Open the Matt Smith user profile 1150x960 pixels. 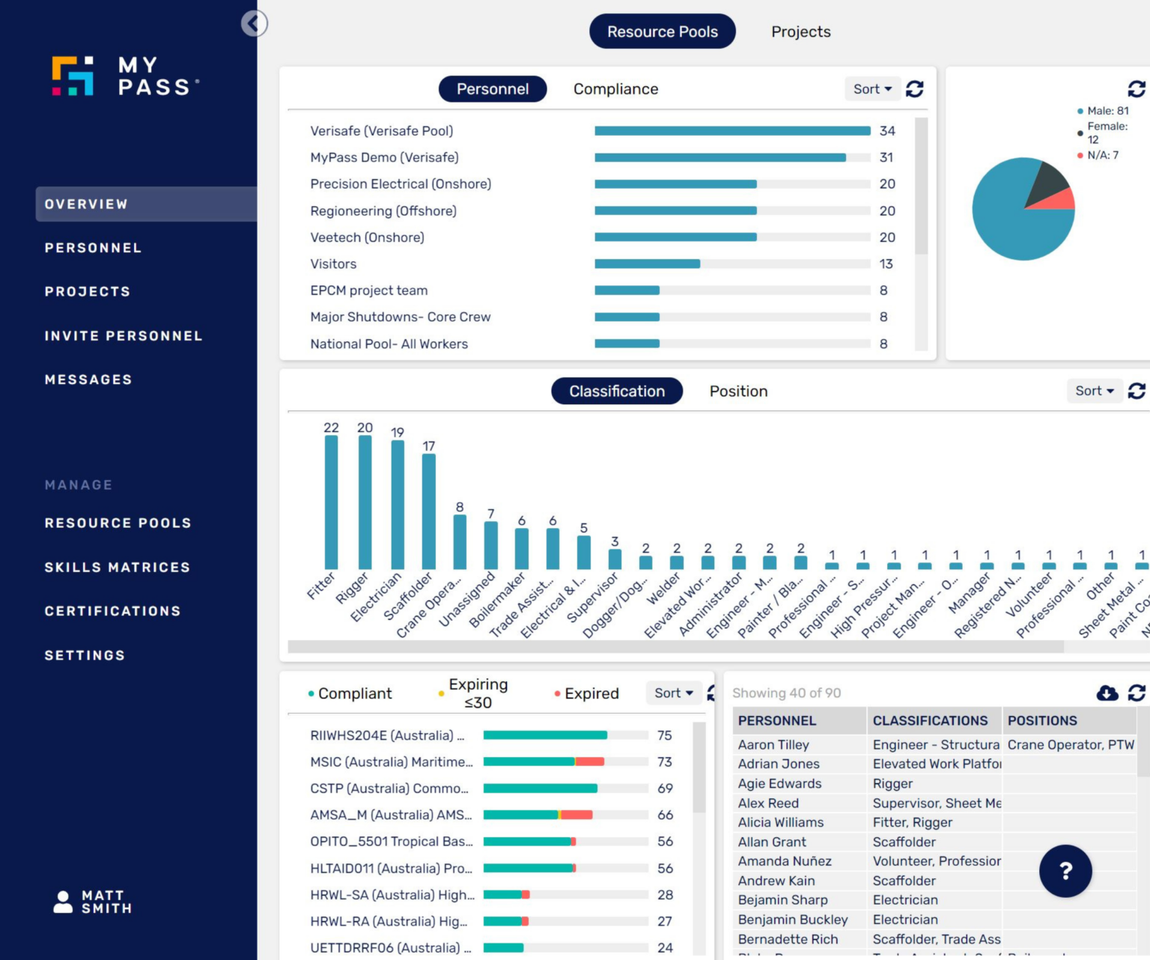pyautogui.click(x=93, y=902)
